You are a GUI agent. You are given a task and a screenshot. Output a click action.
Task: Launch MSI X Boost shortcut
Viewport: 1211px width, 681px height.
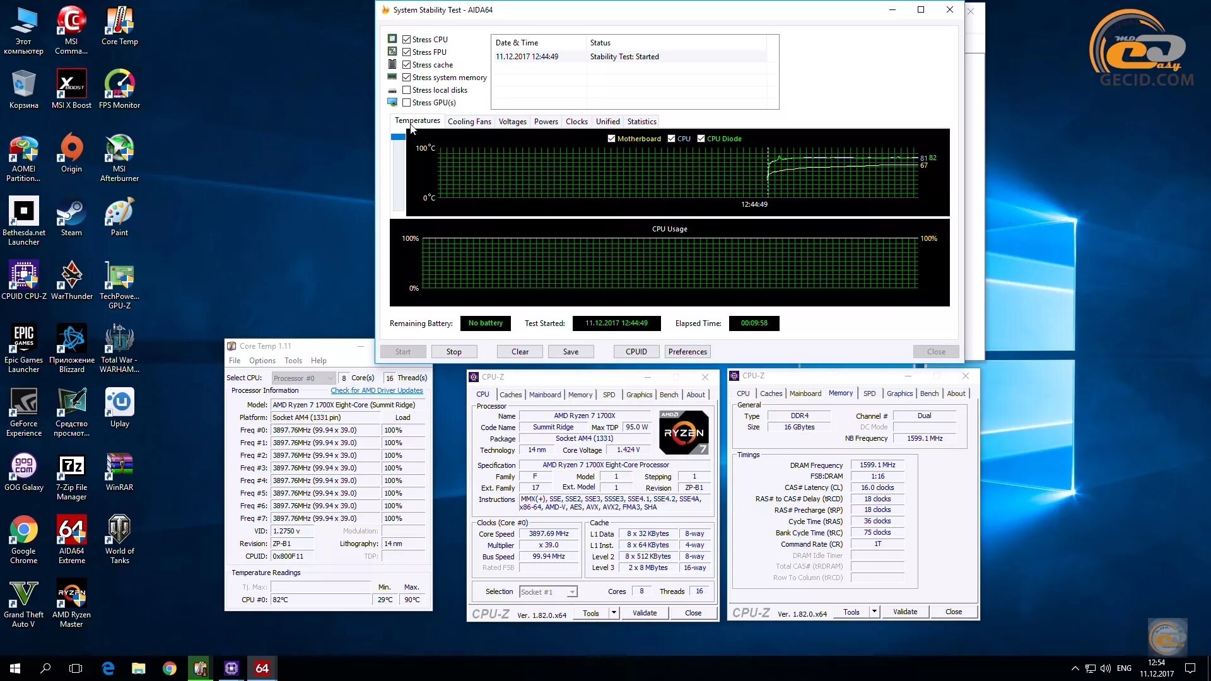coord(71,89)
